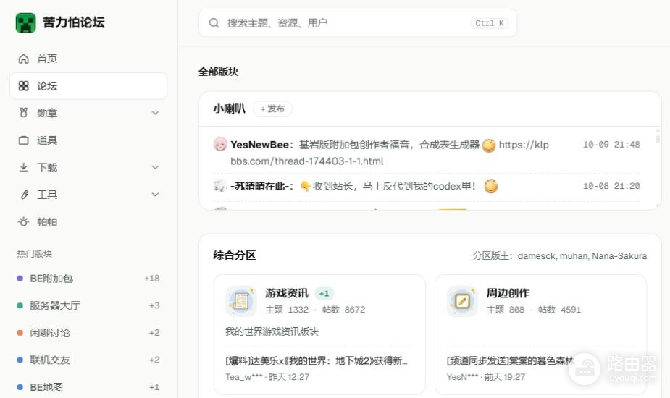Click the +1 badge beside 游戏资讯
Image resolution: width=670 pixels, height=398 pixels.
324,293
